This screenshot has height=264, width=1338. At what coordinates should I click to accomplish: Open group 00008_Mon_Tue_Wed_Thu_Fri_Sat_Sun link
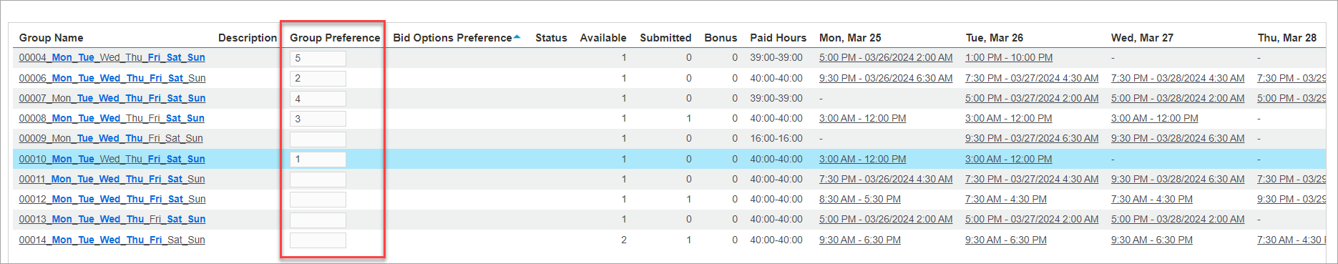click(112, 118)
